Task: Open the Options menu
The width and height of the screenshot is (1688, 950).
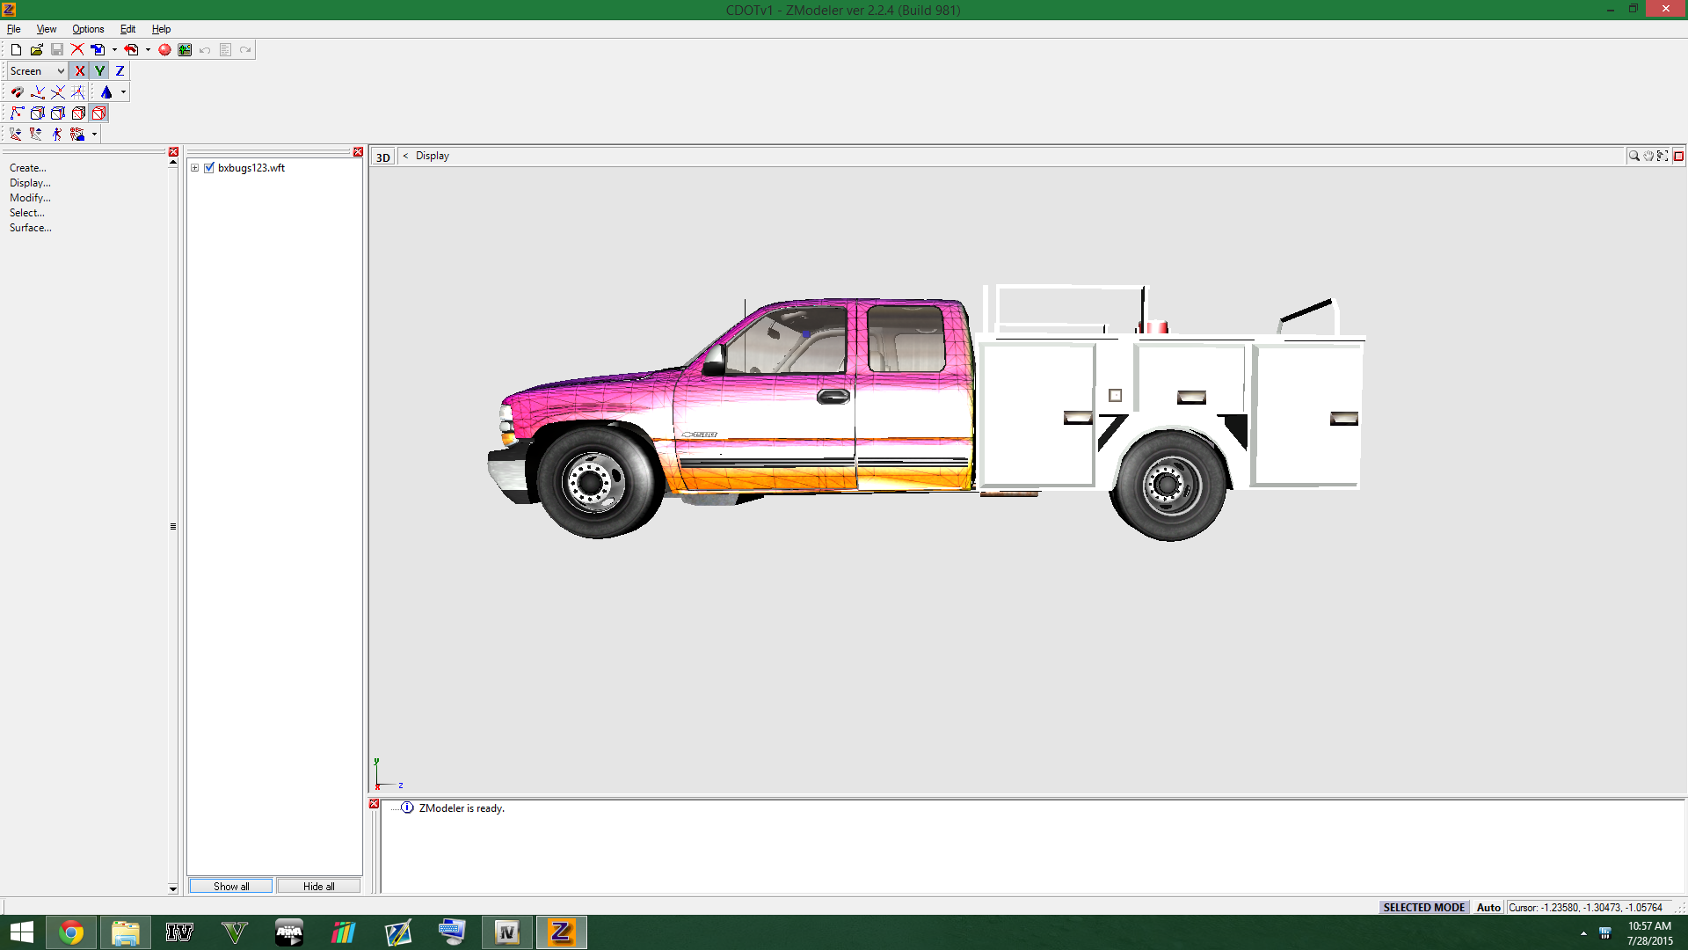Action: 88,29
